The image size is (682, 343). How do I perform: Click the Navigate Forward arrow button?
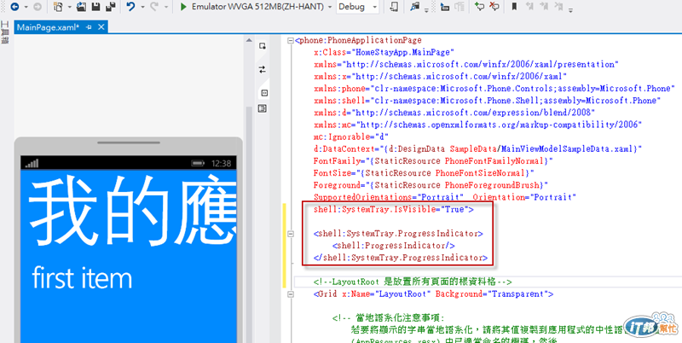[x=38, y=7]
